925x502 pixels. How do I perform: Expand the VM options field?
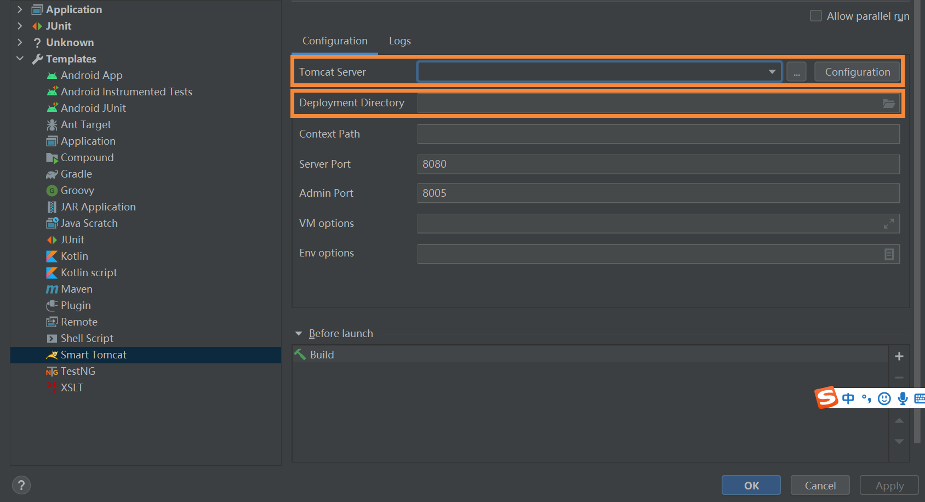pyautogui.click(x=889, y=224)
